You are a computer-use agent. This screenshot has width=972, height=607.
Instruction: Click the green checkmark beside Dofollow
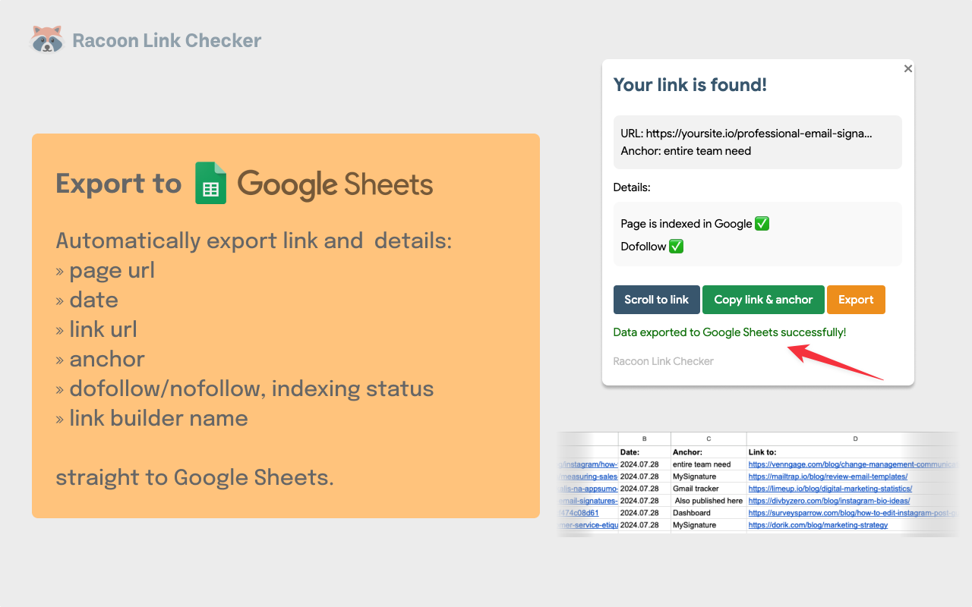click(678, 246)
